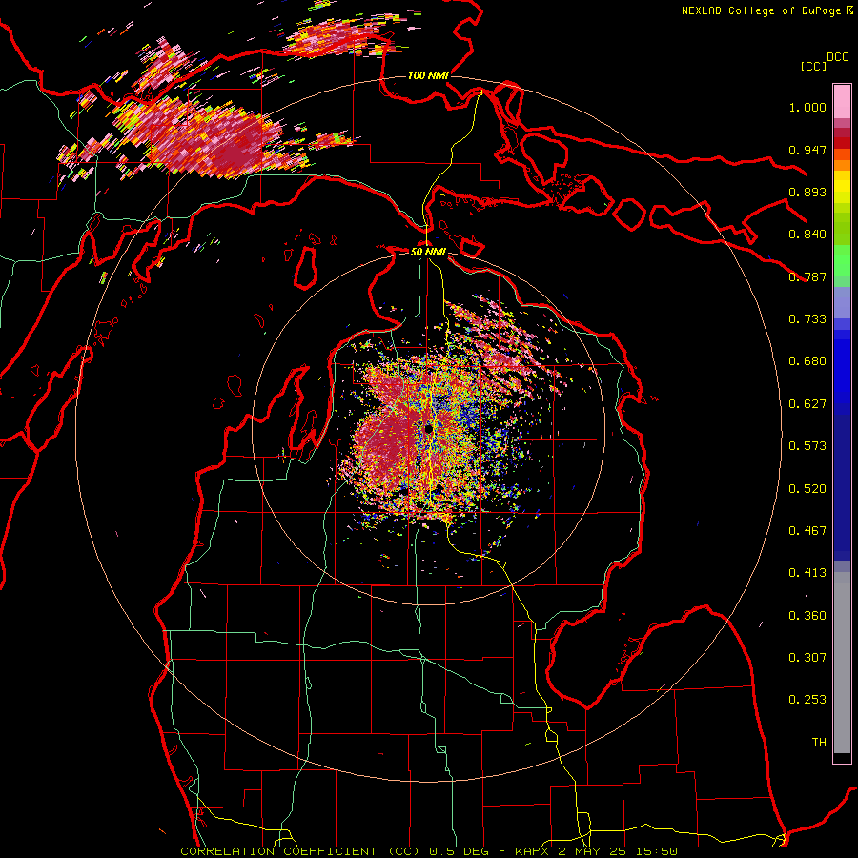The width and height of the screenshot is (858, 858).
Task: Select the 0.573 scale label
Action: point(807,446)
